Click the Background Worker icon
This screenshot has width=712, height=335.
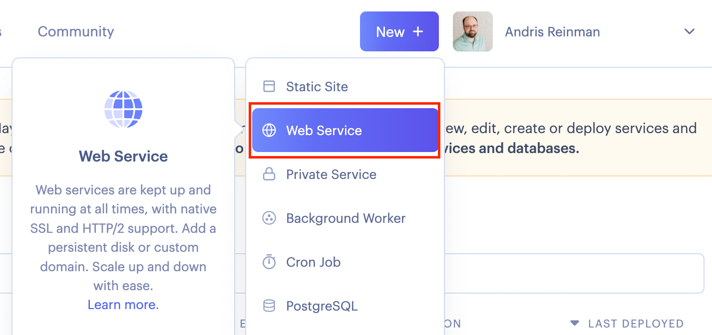click(269, 218)
